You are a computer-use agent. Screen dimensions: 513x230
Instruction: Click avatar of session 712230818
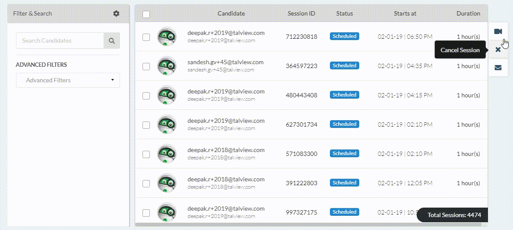167,36
